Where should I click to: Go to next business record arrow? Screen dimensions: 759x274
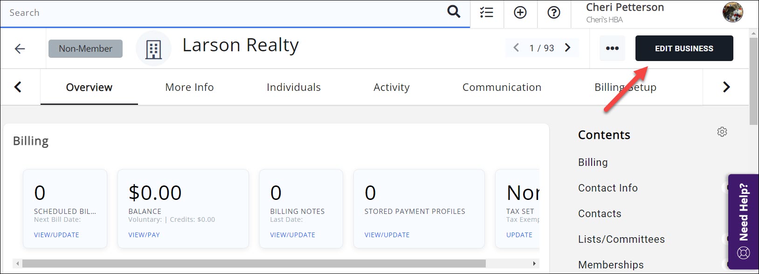point(568,48)
